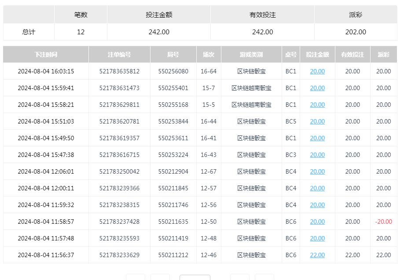This screenshot has width=415, height=280.
Task: Open bet amount link for order 521783635812
Action: pos(317,71)
